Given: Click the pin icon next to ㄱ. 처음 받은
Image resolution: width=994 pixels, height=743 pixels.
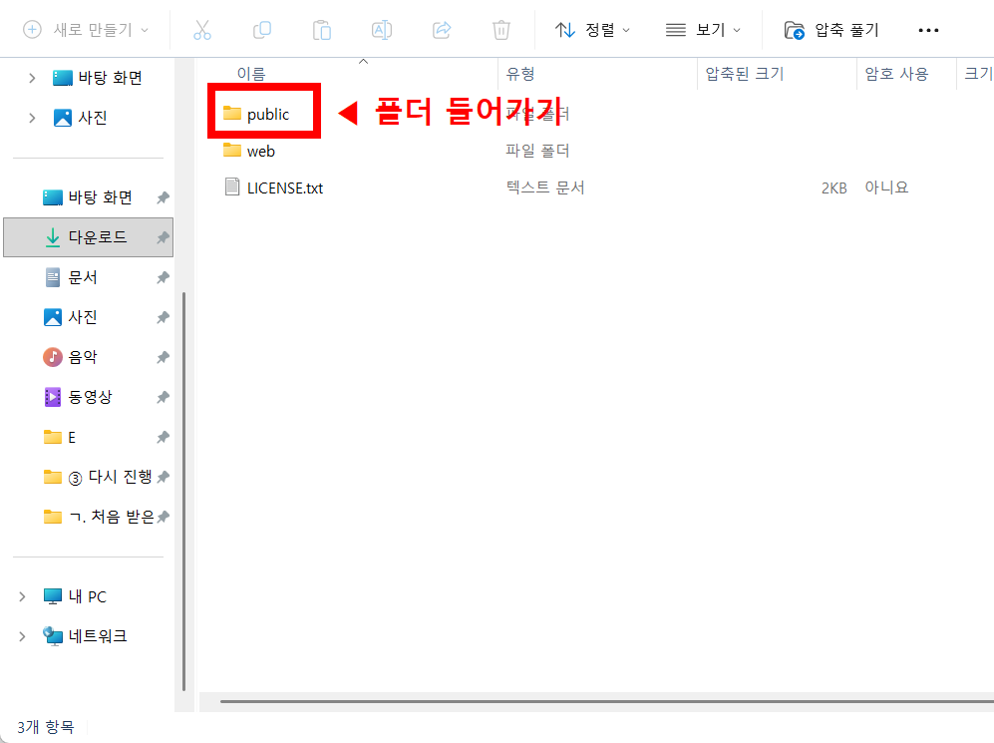Looking at the screenshot, I should pyautogui.click(x=163, y=517).
